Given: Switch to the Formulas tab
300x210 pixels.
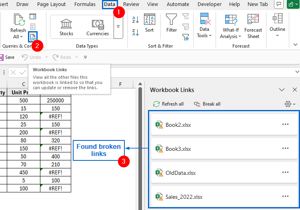Looking at the screenshot, I should pos(84,4).
